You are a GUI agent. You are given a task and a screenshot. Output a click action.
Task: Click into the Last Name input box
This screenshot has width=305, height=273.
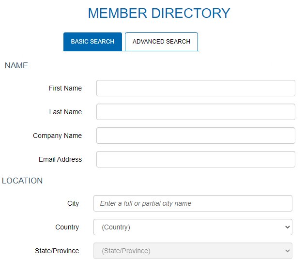click(196, 112)
